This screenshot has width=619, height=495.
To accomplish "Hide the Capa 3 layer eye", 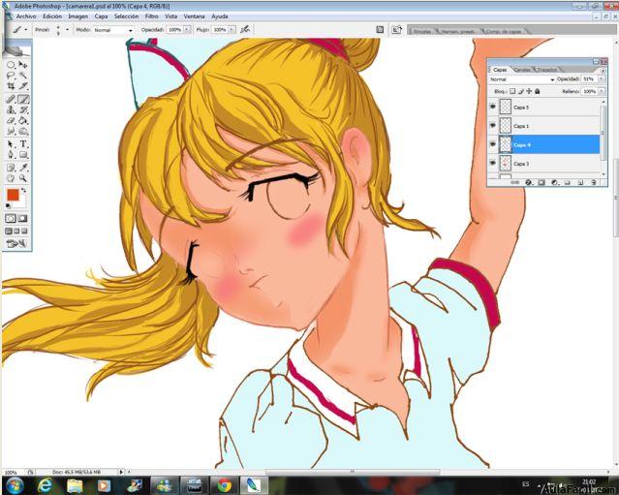I will point(493,163).
